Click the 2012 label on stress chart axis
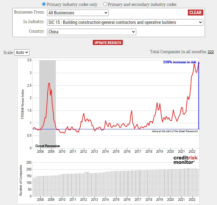Image resolution: width=217 pixels, height=205 pixels. (84, 151)
